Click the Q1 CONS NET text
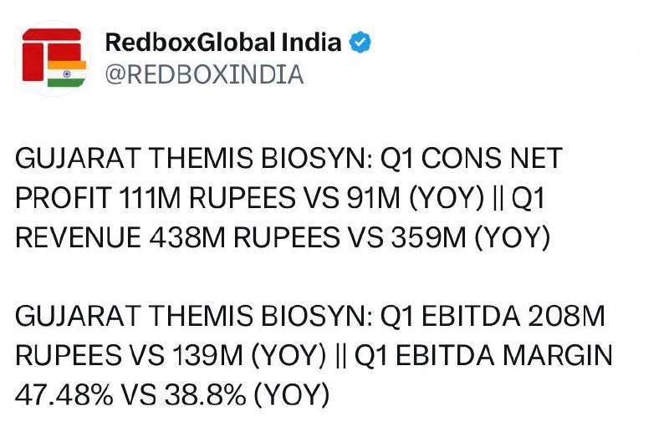 click(471, 158)
